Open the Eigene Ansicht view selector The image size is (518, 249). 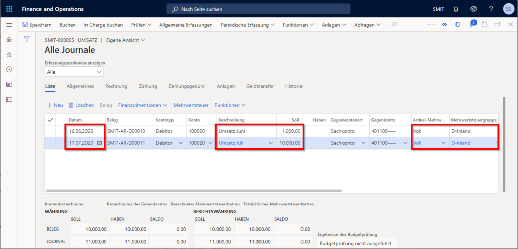(125, 40)
